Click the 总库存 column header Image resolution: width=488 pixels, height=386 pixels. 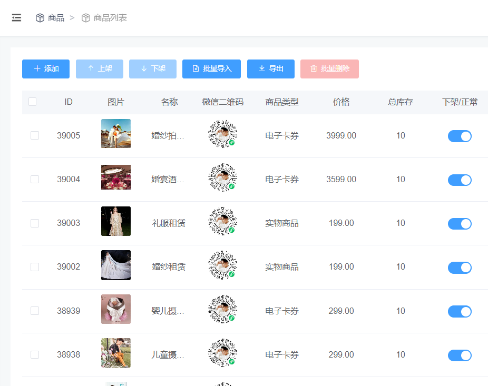401,102
